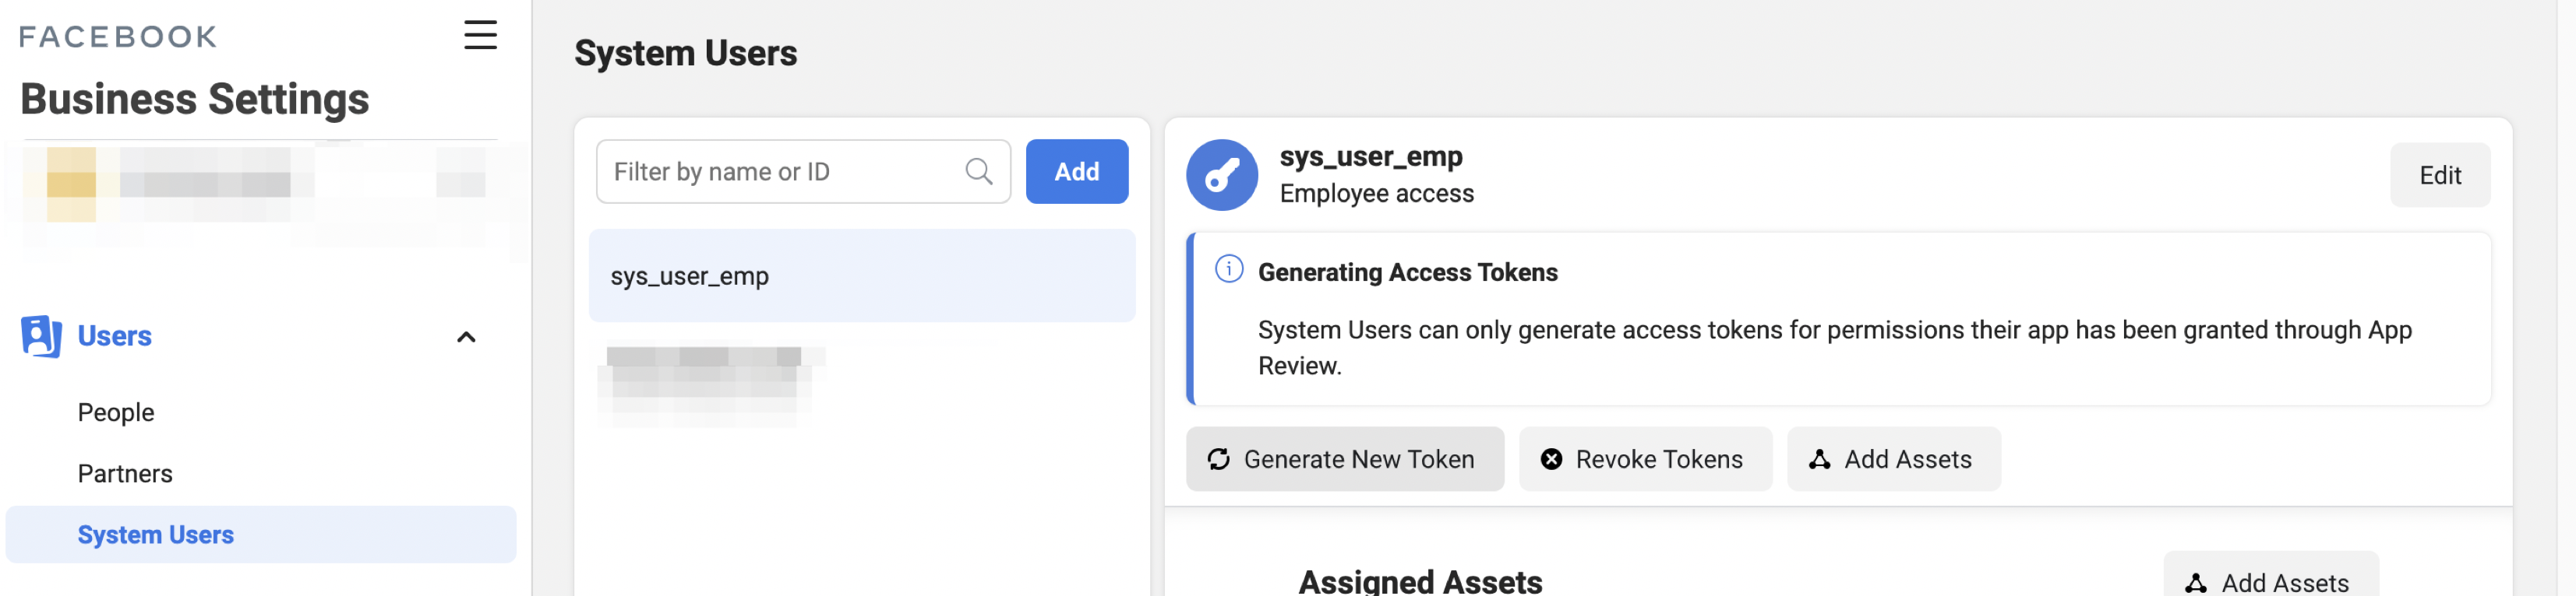
Task: Go to the Partners page
Action: pos(125,473)
